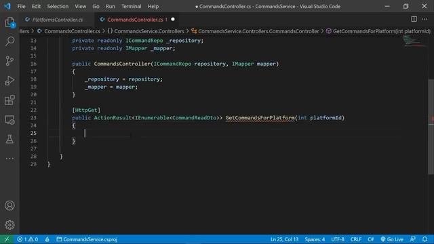Open the Manage gear menu
The height and width of the screenshot is (244, 434).
point(9,224)
